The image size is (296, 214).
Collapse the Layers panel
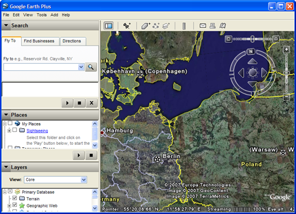tap(6, 167)
